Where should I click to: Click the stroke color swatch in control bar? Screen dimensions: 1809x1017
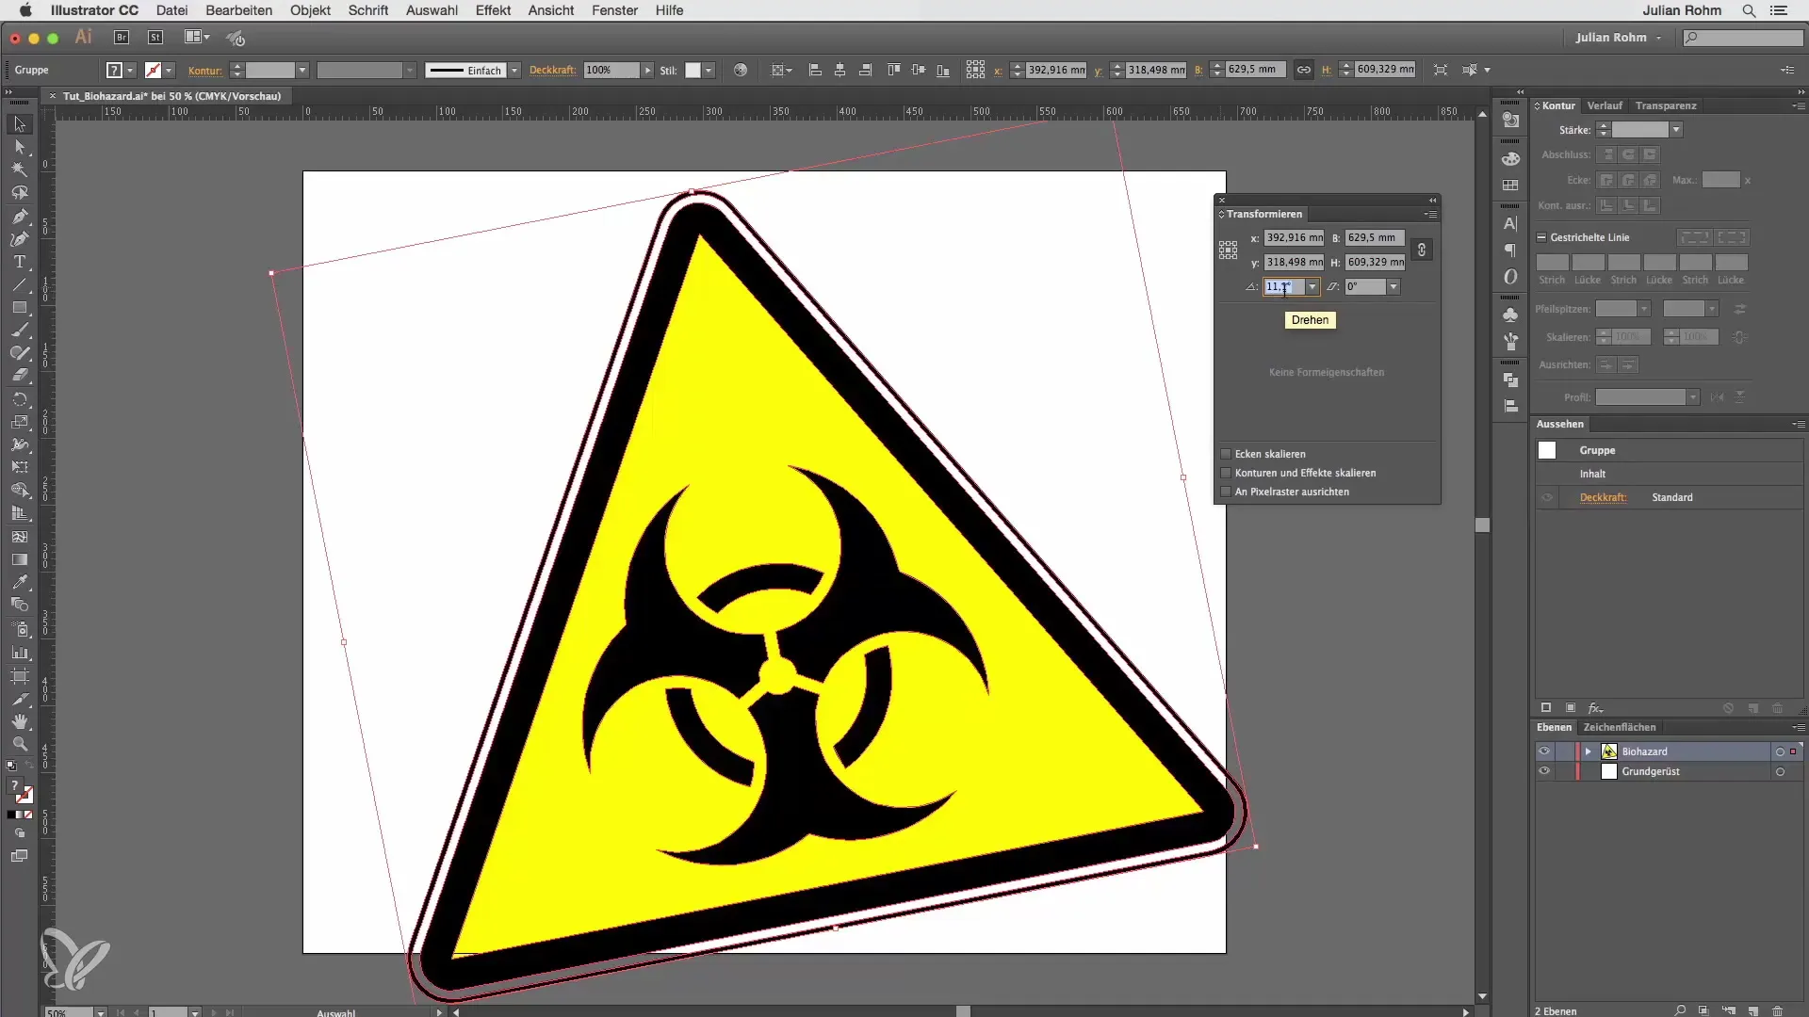point(153,71)
